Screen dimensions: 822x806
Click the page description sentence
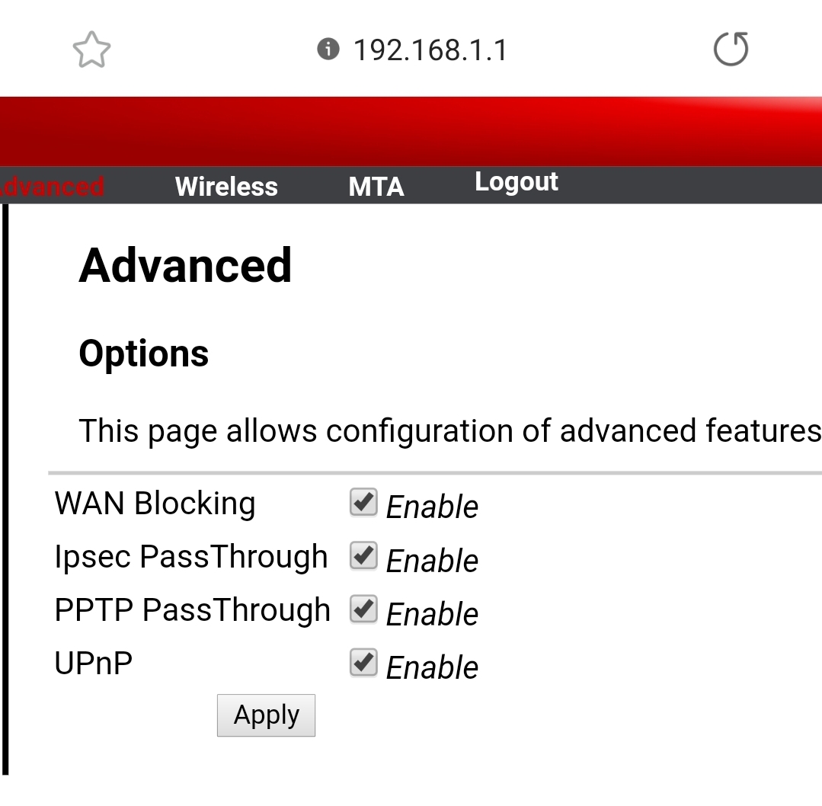pyautogui.click(x=449, y=431)
